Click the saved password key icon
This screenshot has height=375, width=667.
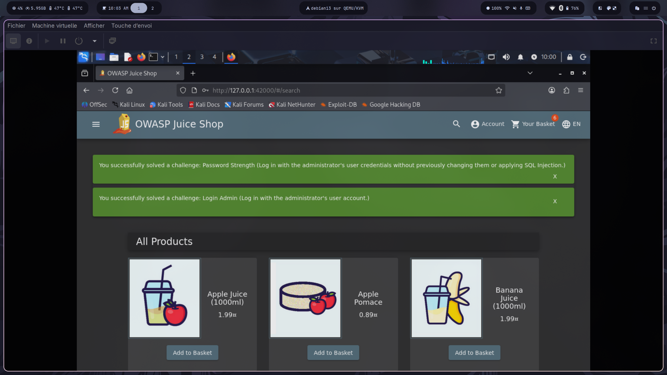(x=205, y=90)
